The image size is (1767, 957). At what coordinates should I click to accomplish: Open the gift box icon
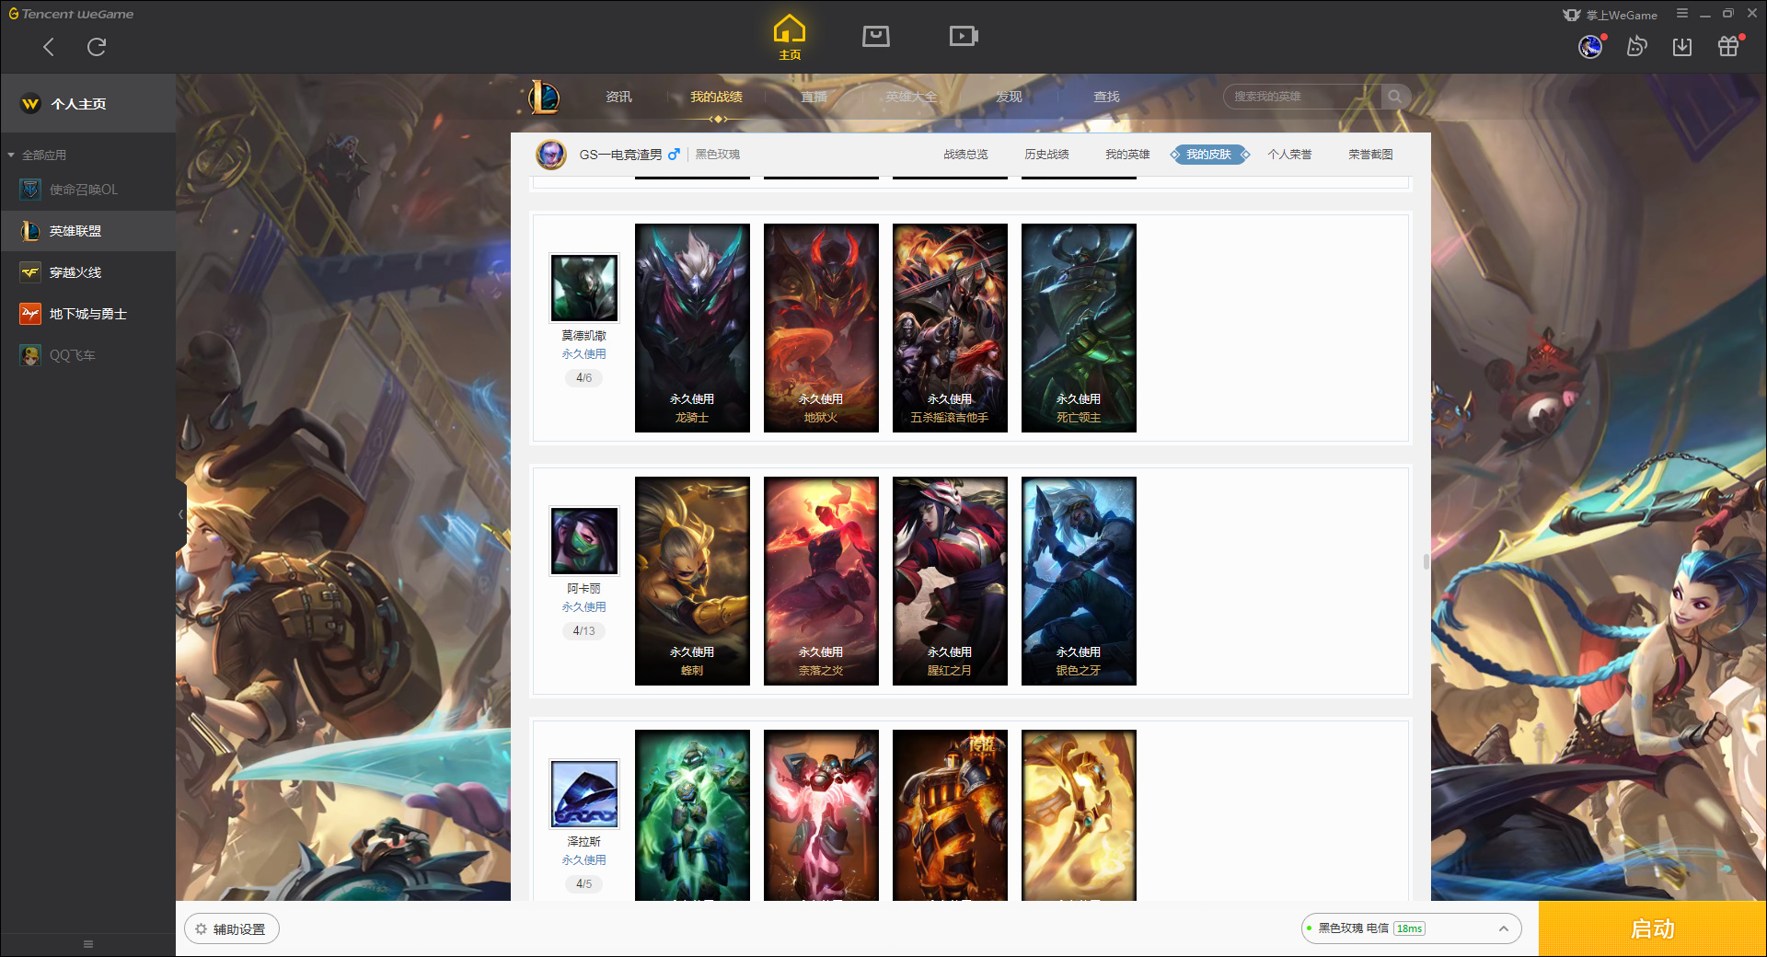[x=1728, y=46]
